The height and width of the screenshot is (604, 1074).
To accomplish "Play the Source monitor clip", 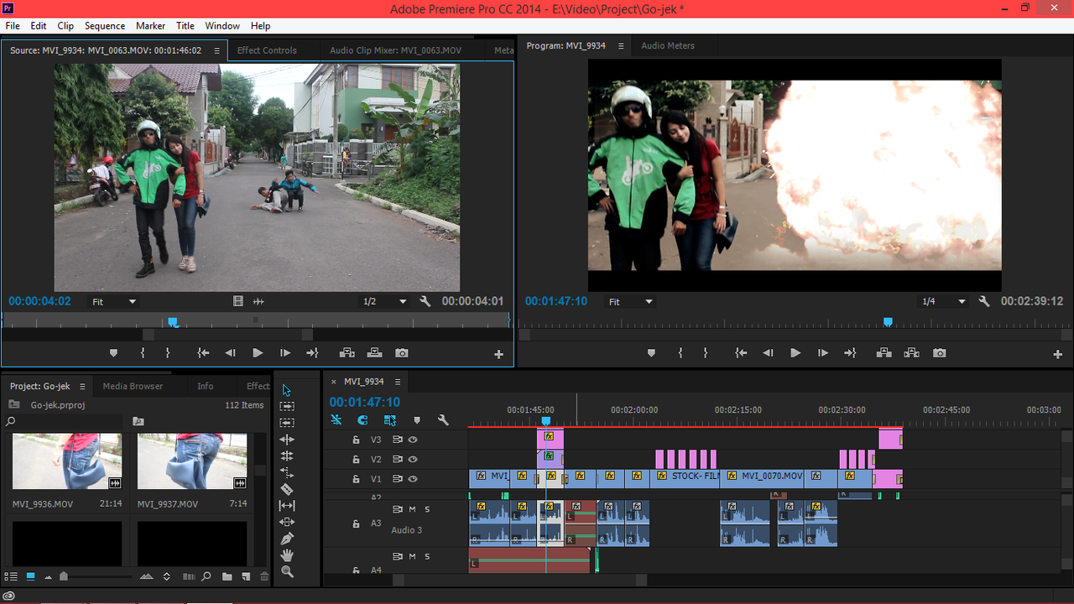I will tap(258, 353).
